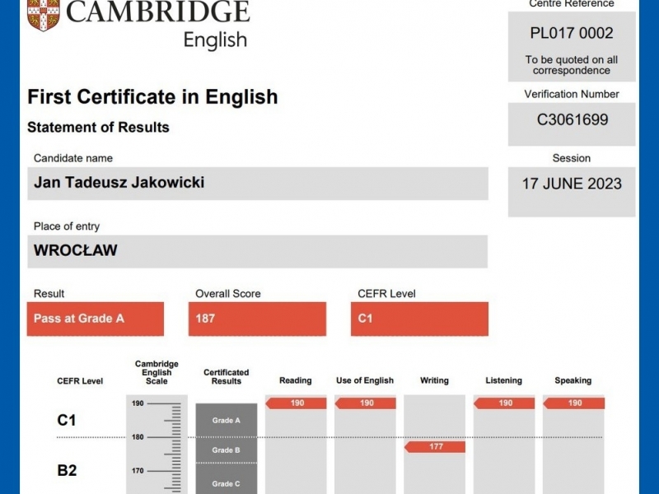Click the CEFR Level chart column header
659x494 pixels.
click(80, 381)
